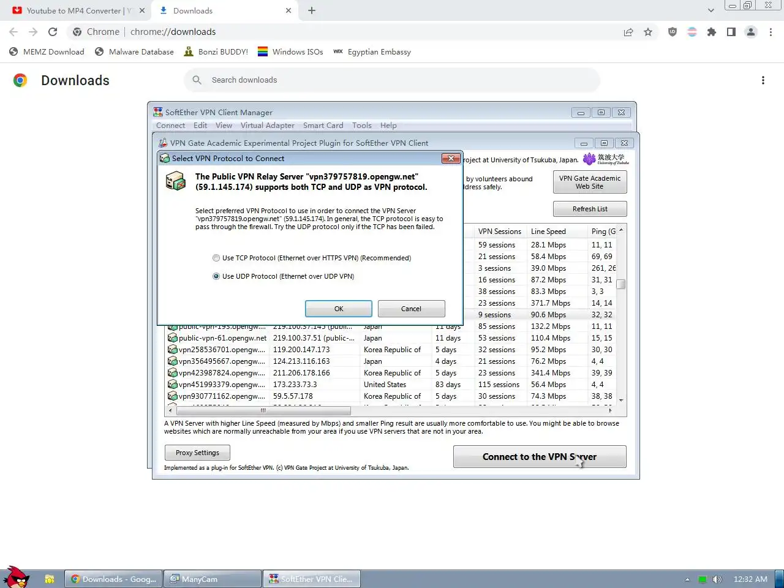Open the Virtual Adapter menu

pyautogui.click(x=267, y=126)
